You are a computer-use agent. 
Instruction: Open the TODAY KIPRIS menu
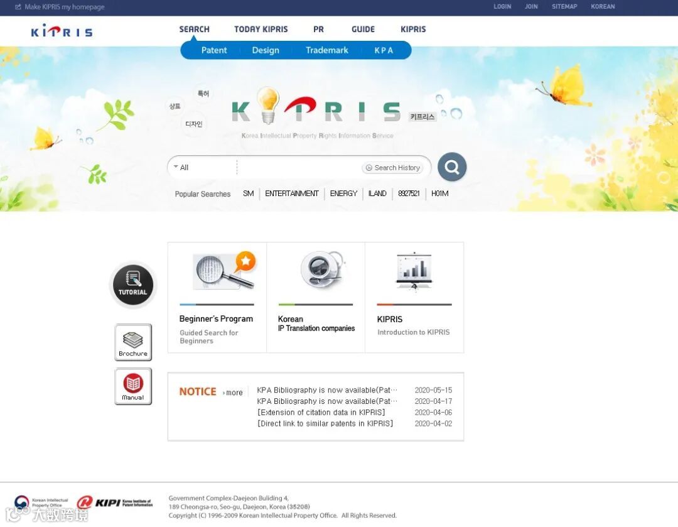pyautogui.click(x=261, y=29)
